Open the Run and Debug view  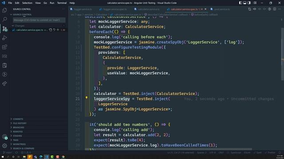coord(4,38)
